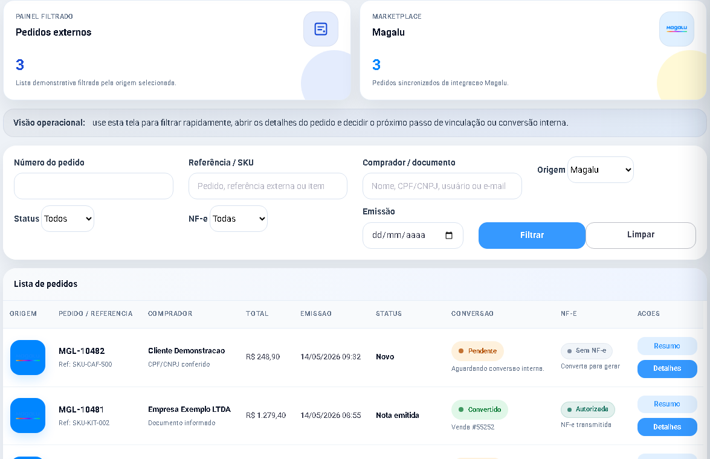The width and height of the screenshot is (710, 459).
Task: Click buyer name Cliente Demonstracao
Action: 187,351
